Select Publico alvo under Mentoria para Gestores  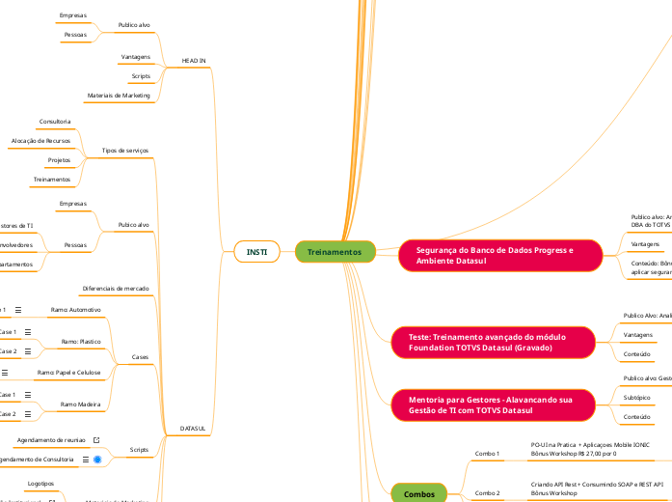pos(647,378)
